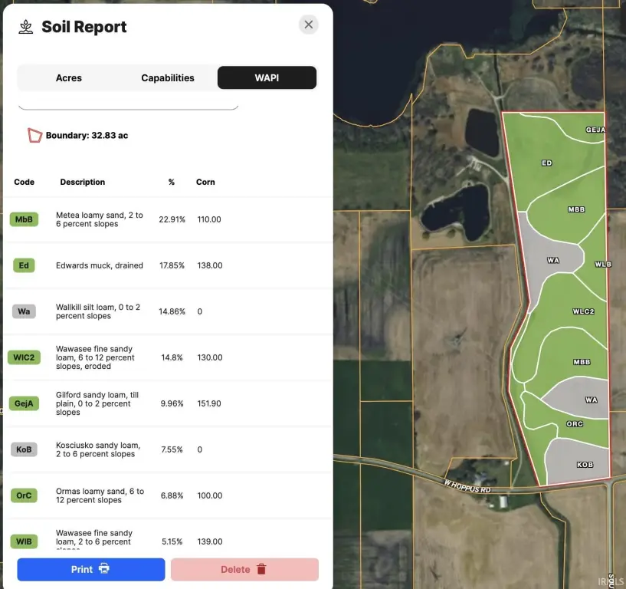Select the GejA soil code badge

click(x=24, y=403)
